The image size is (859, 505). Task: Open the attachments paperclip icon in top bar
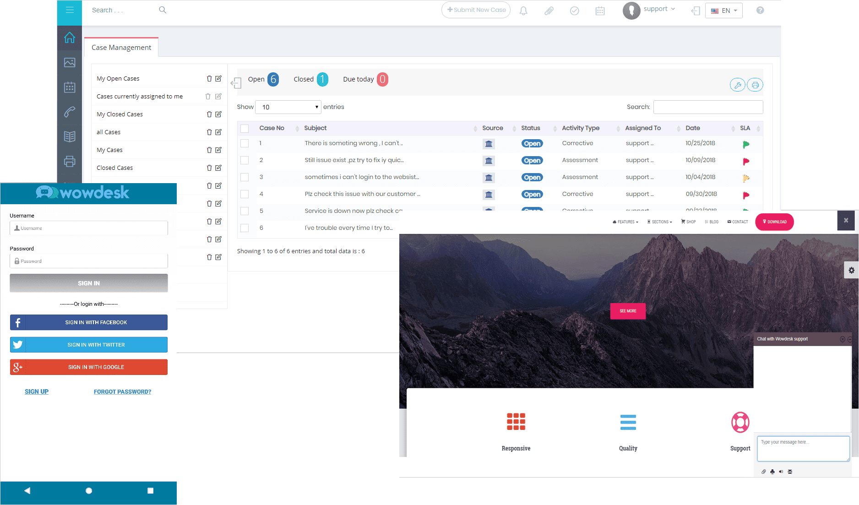[x=549, y=11]
